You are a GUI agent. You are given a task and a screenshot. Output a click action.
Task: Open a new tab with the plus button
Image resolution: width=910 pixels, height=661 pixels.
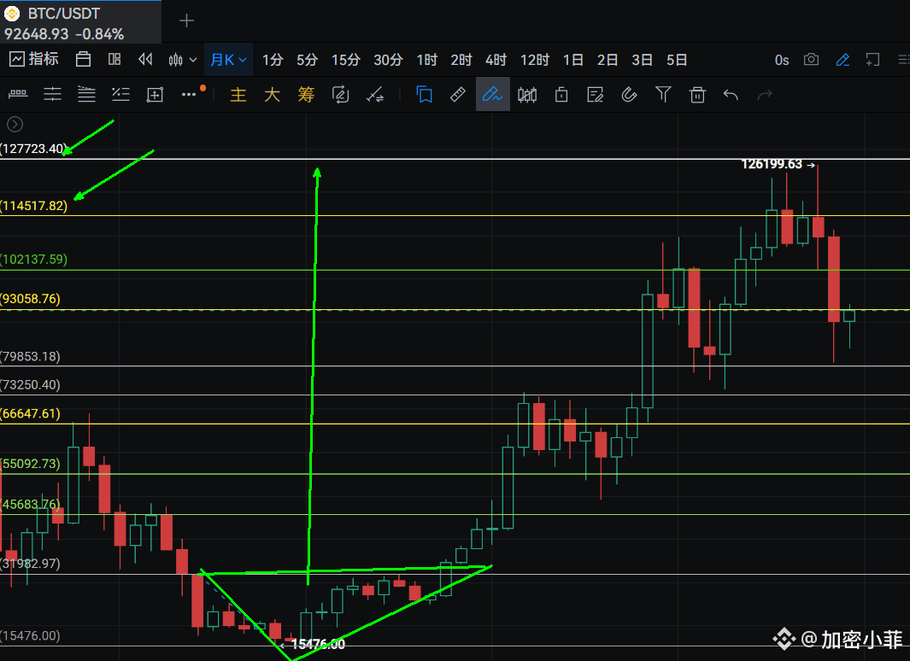click(x=186, y=20)
